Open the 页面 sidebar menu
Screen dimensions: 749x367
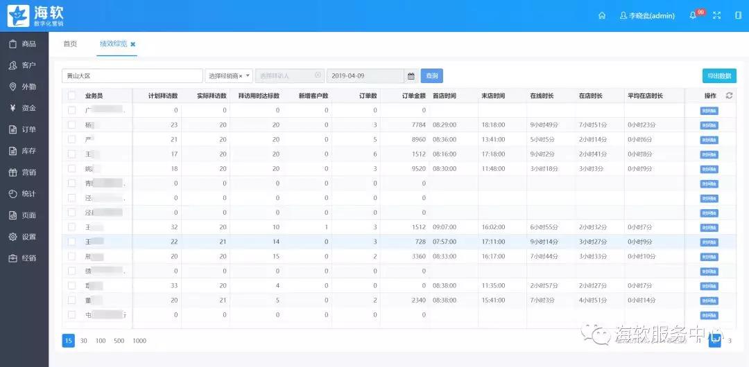(24, 215)
